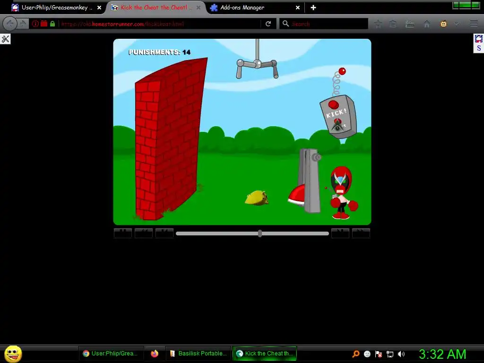Go back with the browser back arrow
The height and width of the screenshot is (363, 484).
10,24
